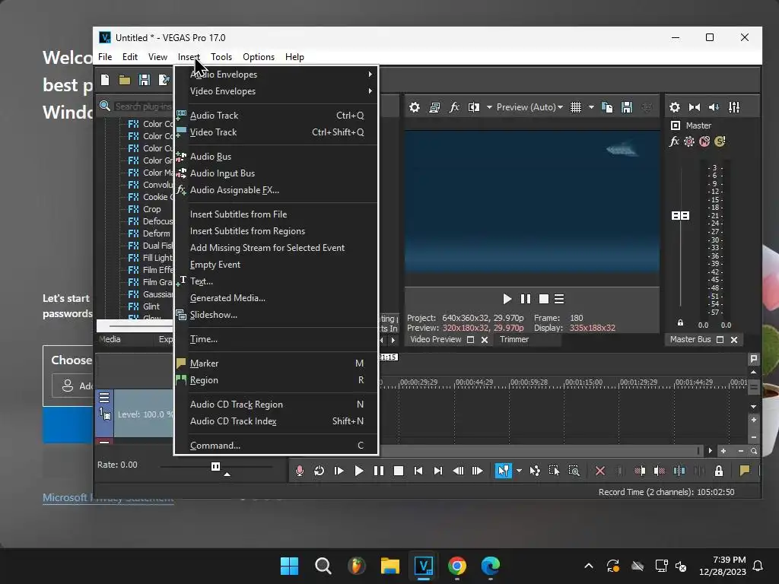779x584 pixels.
Task: Click the Trim Start icon
Action: (640, 471)
